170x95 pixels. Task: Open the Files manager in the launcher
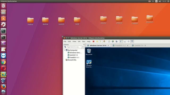tap(3, 12)
